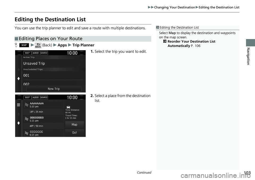Click the flag icon next to BBBBBBBB

pyautogui.click(x=26, y=119)
